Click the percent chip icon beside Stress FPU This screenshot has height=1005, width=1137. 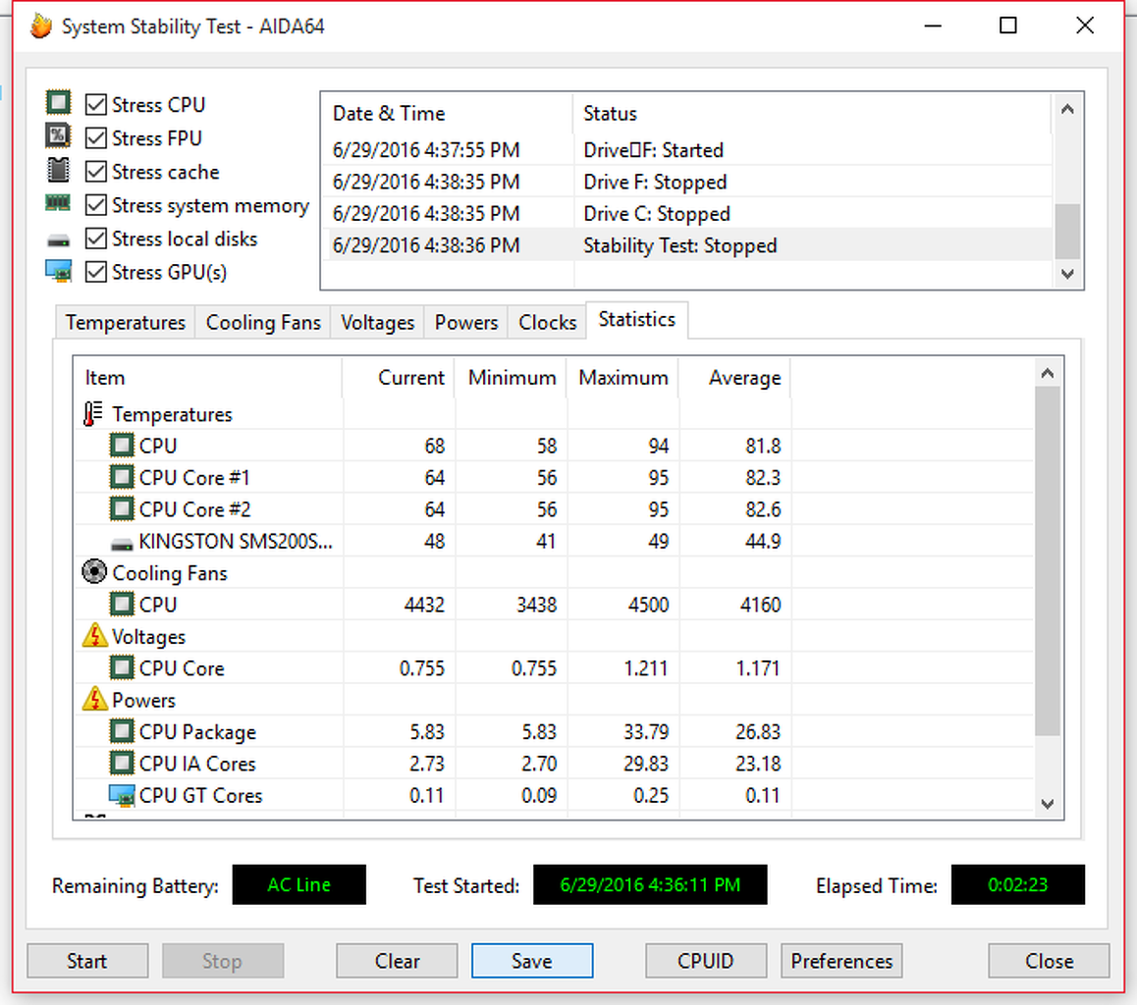tap(58, 136)
